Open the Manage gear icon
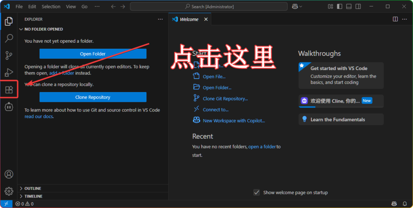The width and height of the screenshot is (413, 208). 9,191
